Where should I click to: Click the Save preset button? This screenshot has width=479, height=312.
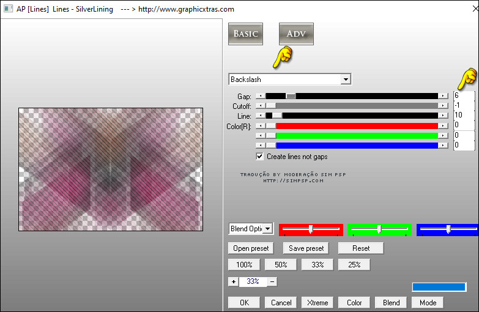point(306,248)
